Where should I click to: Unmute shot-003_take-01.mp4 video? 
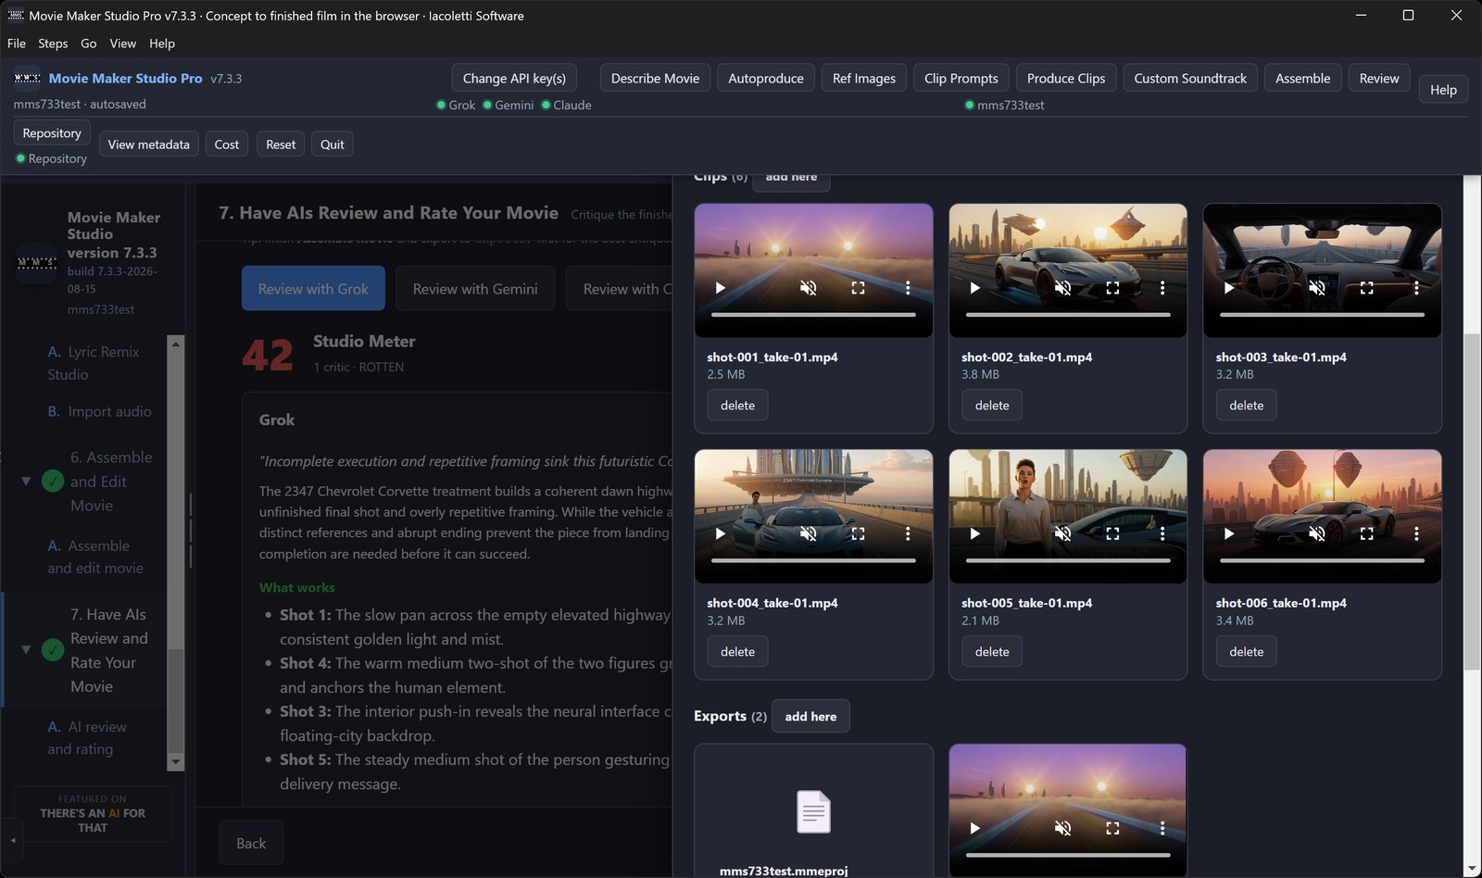[1317, 288]
